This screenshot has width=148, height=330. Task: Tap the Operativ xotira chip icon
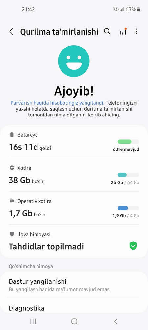(x=12, y=201)
